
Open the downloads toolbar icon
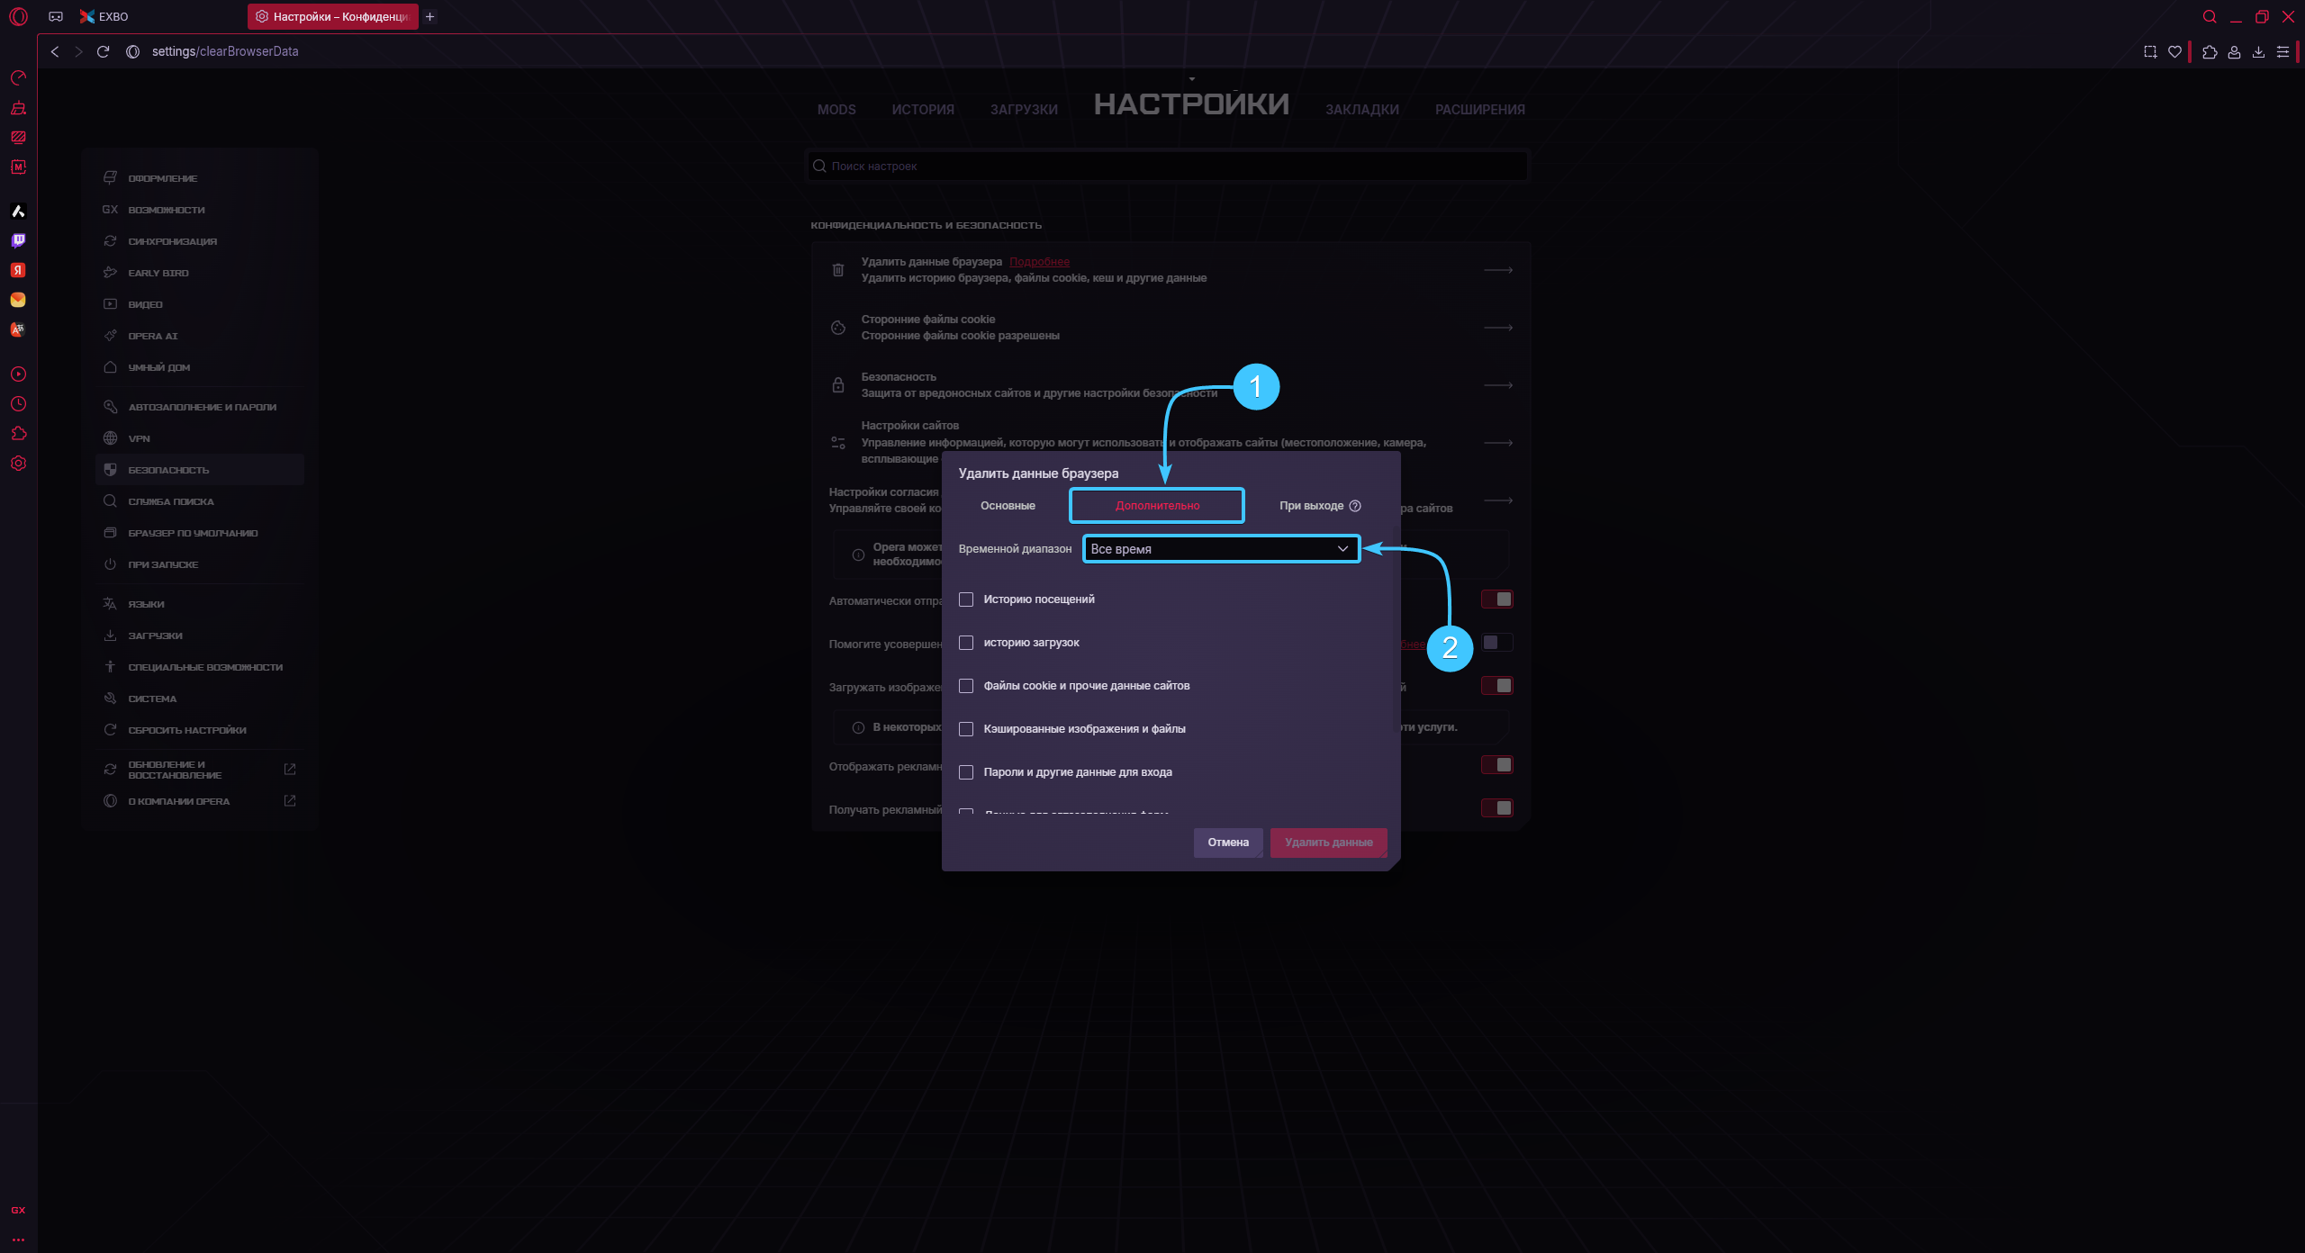(x=2258, y=52)
